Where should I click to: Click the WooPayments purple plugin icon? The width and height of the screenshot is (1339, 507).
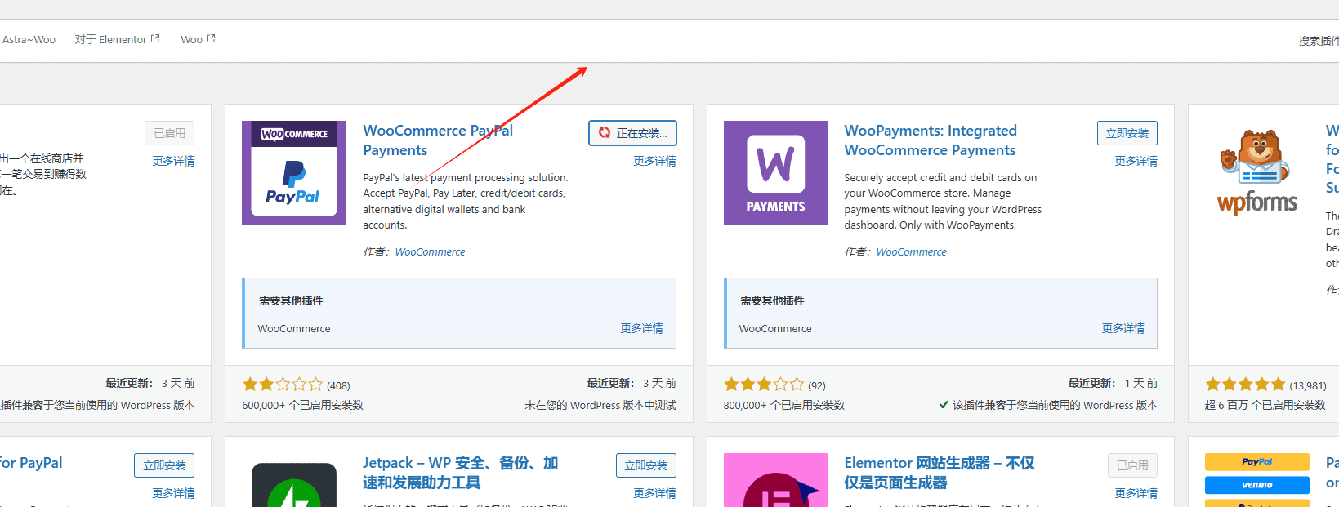(775, 173)
